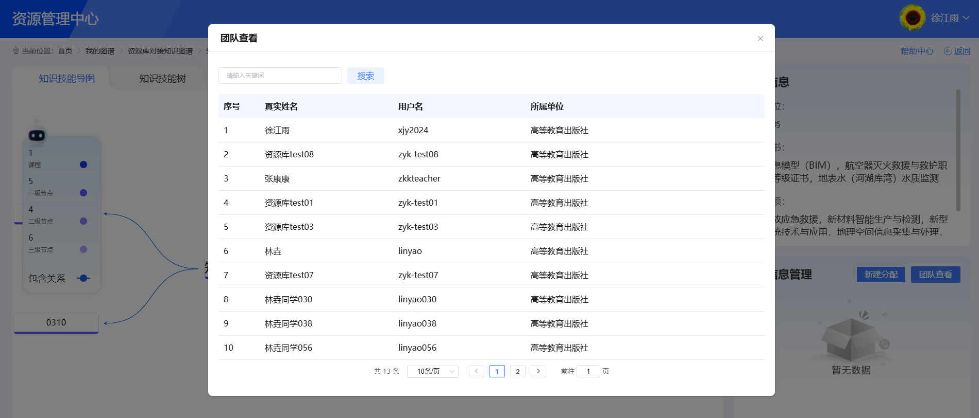979x418 pixels.
Task: Focus the keyword search input field
Action: pyautogui.click(x=280, y=76)
